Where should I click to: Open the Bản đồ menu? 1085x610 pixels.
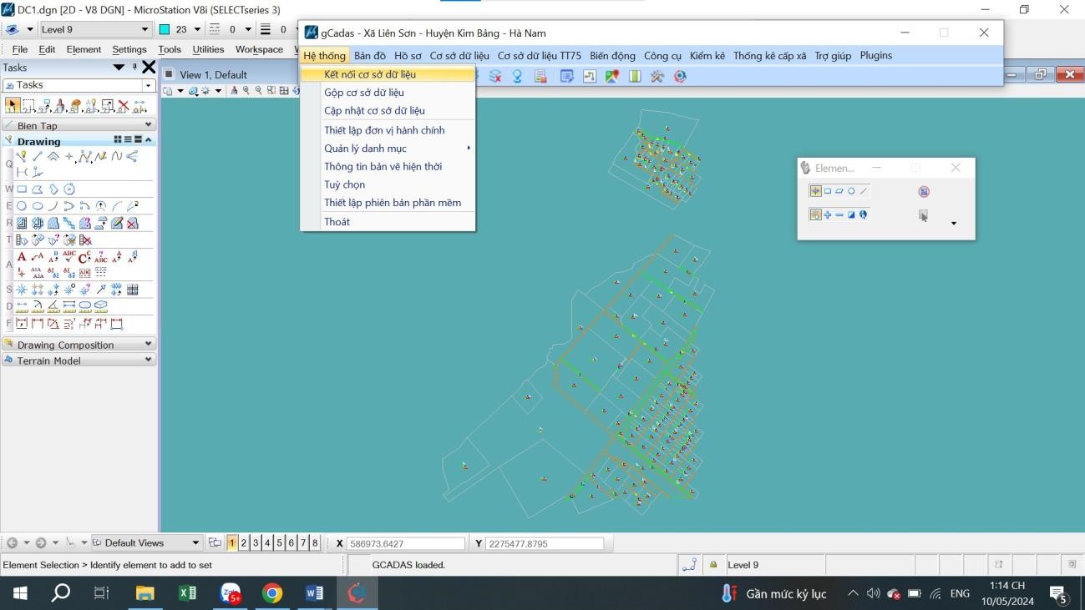[x=370, y=56]
